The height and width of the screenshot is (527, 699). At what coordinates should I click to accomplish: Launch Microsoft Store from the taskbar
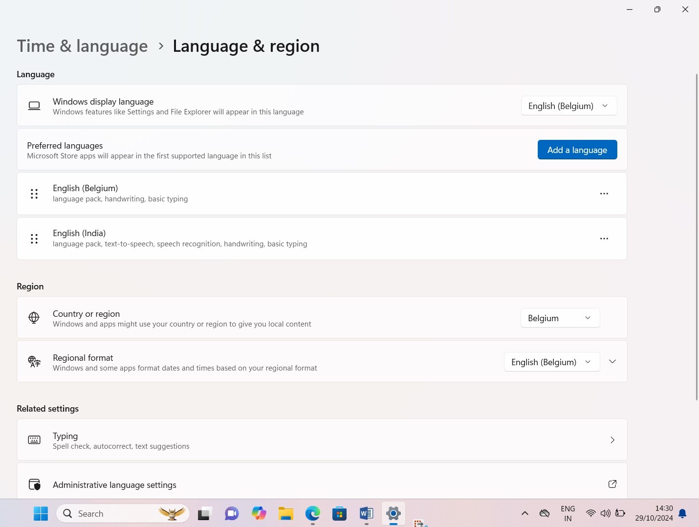tap(339, 513)
